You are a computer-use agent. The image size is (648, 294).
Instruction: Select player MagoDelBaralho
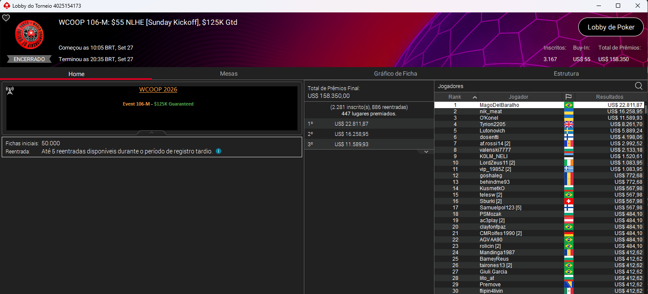click(x=539, y=105)
